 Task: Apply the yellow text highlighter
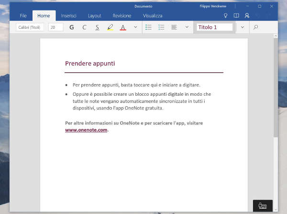point(110,27)
